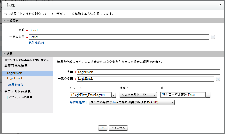225x134 pixels.
Task: Click the top 名前 field containing Branch
Action: (x=122, y=30)
